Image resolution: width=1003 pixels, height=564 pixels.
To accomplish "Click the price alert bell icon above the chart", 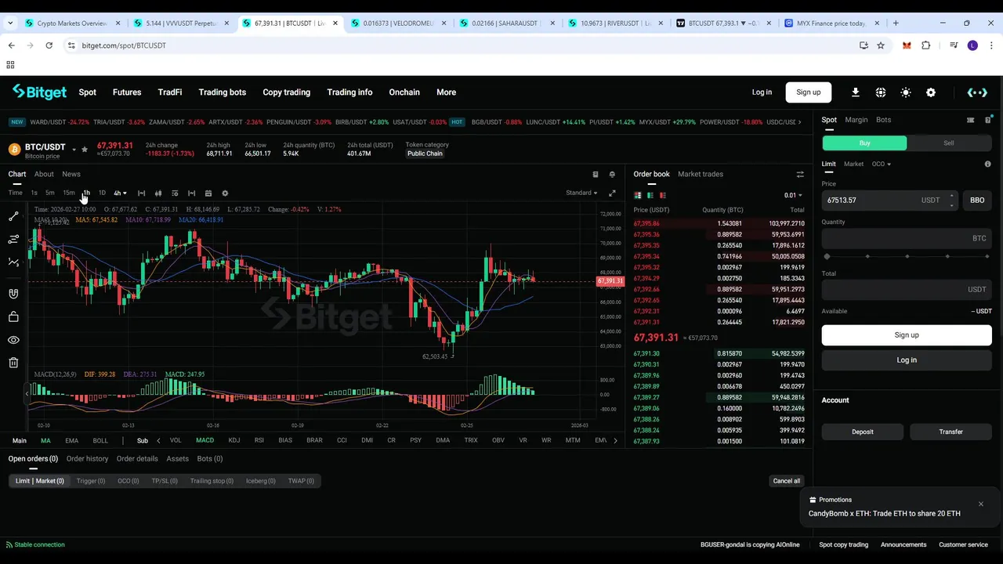I will click(x=612, y=175).
